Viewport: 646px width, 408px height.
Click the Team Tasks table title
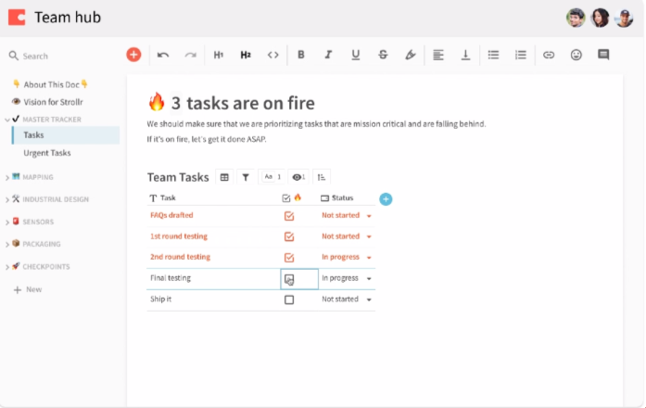(x=178, y=178)
